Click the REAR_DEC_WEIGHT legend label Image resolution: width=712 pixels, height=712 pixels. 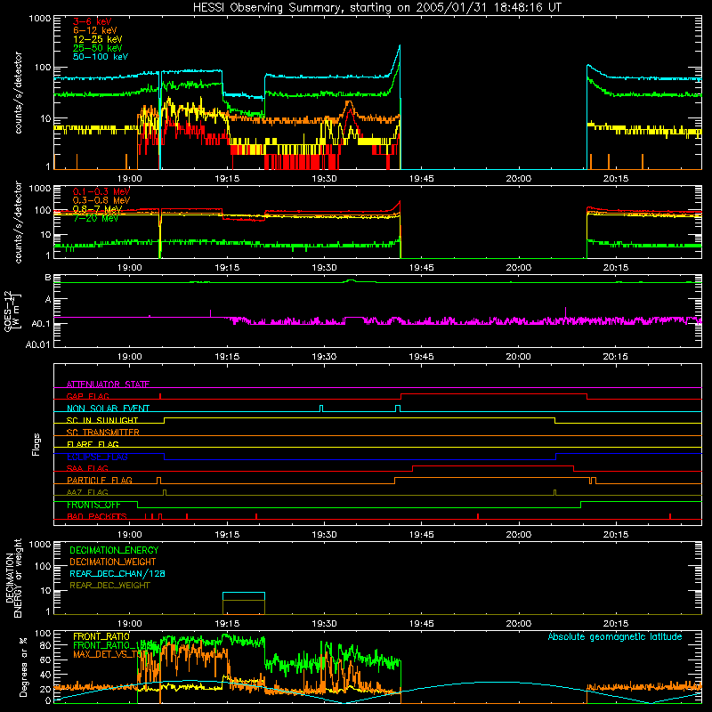[109, 586]
